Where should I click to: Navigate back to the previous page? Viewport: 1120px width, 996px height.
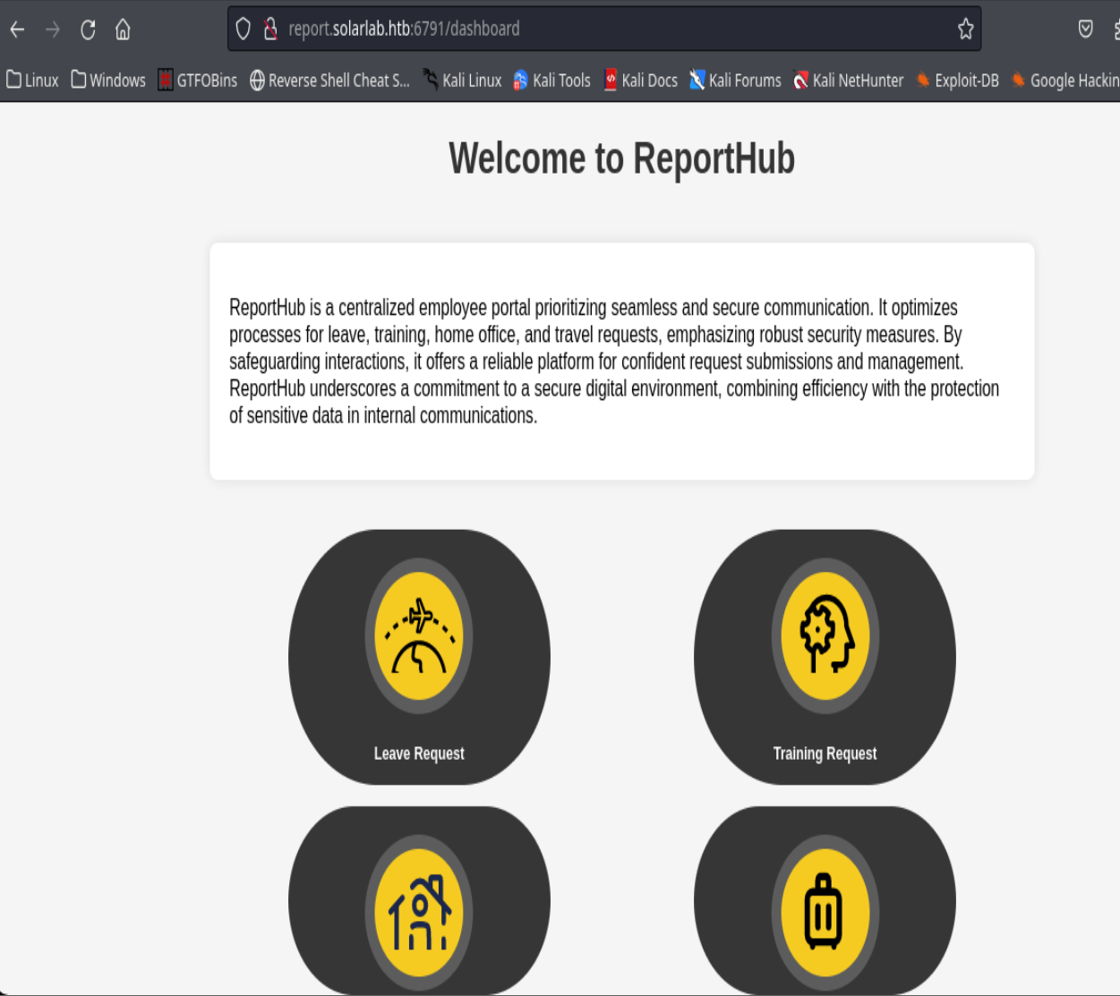17,30
